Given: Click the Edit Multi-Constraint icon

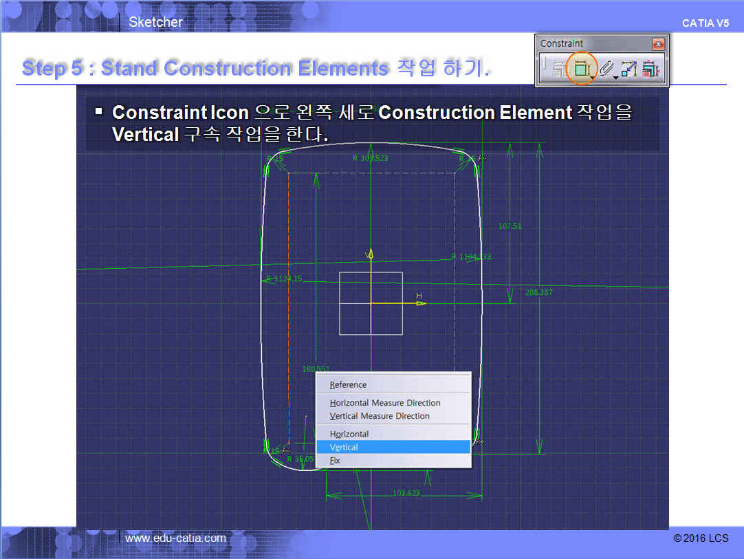Looking at the screenshot, I should coord(650,69).
